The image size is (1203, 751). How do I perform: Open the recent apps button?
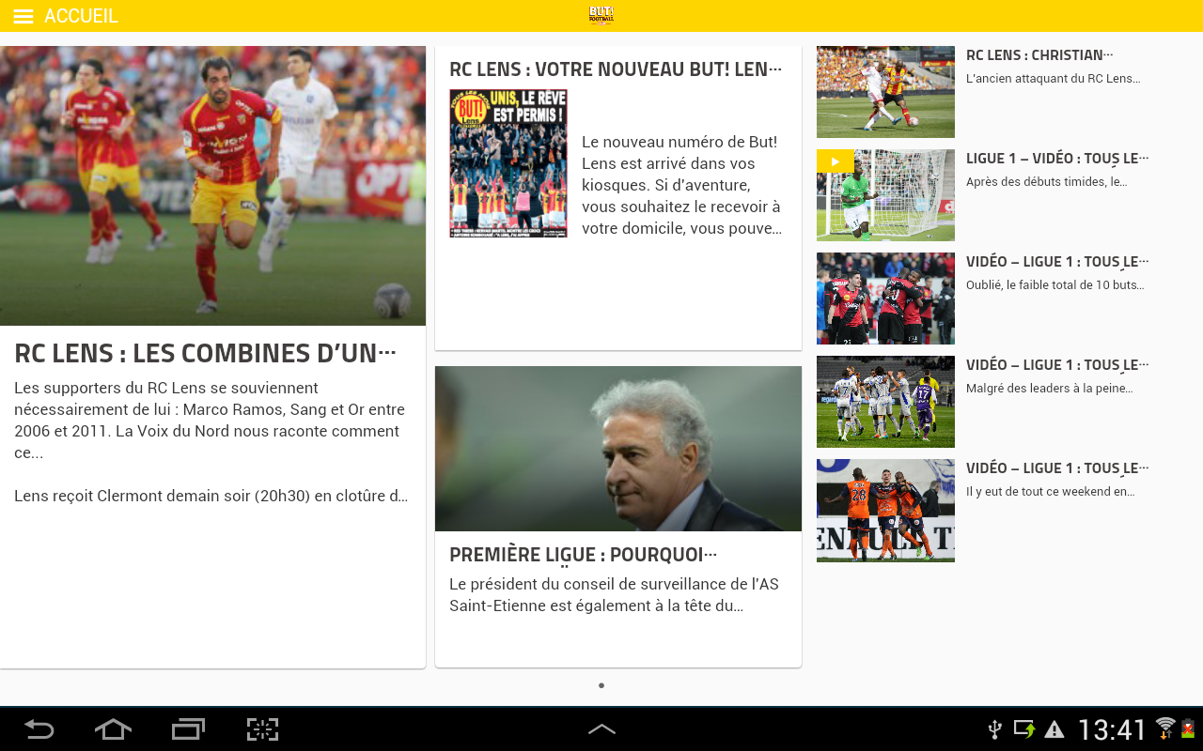coord(188,729)
